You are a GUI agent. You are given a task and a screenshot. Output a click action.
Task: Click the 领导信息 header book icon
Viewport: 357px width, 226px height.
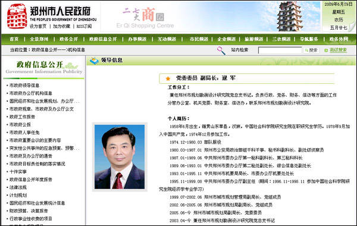coord(94,61)
